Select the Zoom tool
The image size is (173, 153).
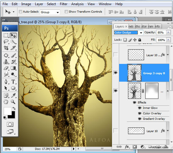(13, 101)
